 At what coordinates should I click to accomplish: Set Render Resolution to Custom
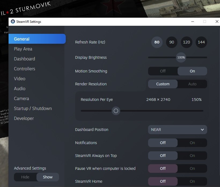(x=163, y=84)
